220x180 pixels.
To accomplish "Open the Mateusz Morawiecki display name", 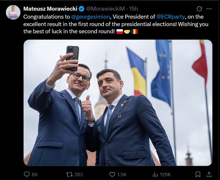I will click(50, 9).
